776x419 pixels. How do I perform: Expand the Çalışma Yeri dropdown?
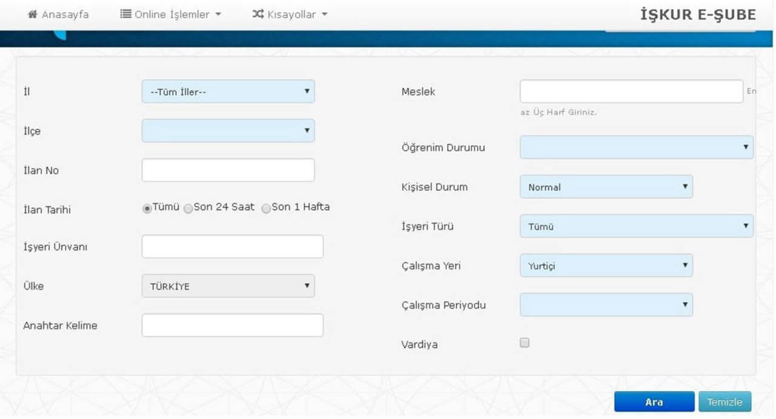click(606, 266)
